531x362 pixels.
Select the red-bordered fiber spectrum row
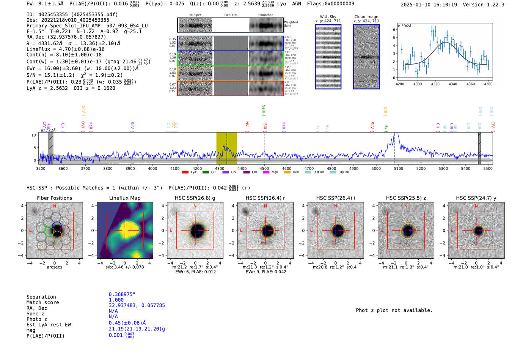click(x=231, y=89)
